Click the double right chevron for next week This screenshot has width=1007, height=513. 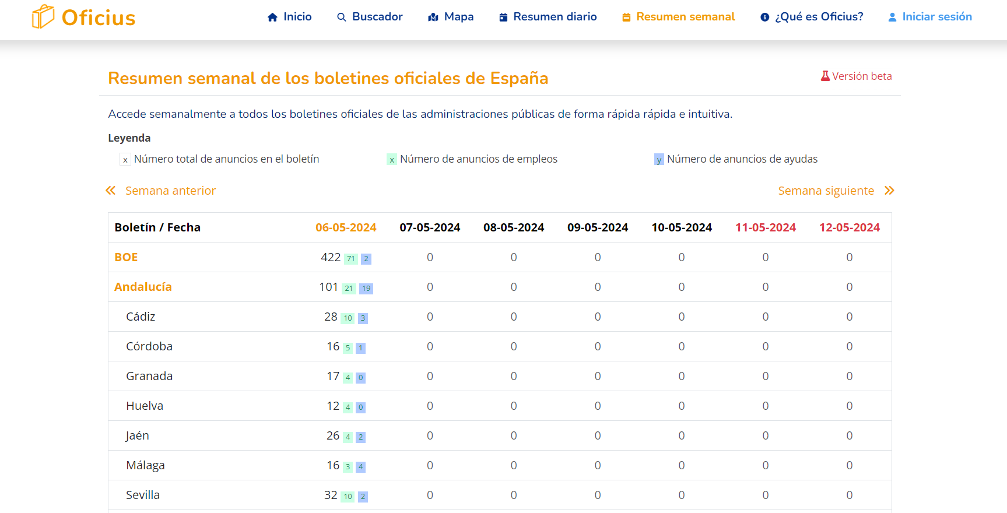click(889, 191)
